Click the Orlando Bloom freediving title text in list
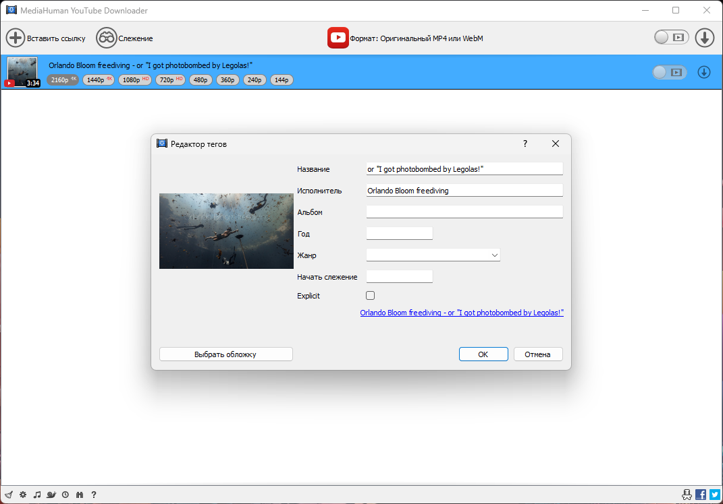 (x=151, y=65)
